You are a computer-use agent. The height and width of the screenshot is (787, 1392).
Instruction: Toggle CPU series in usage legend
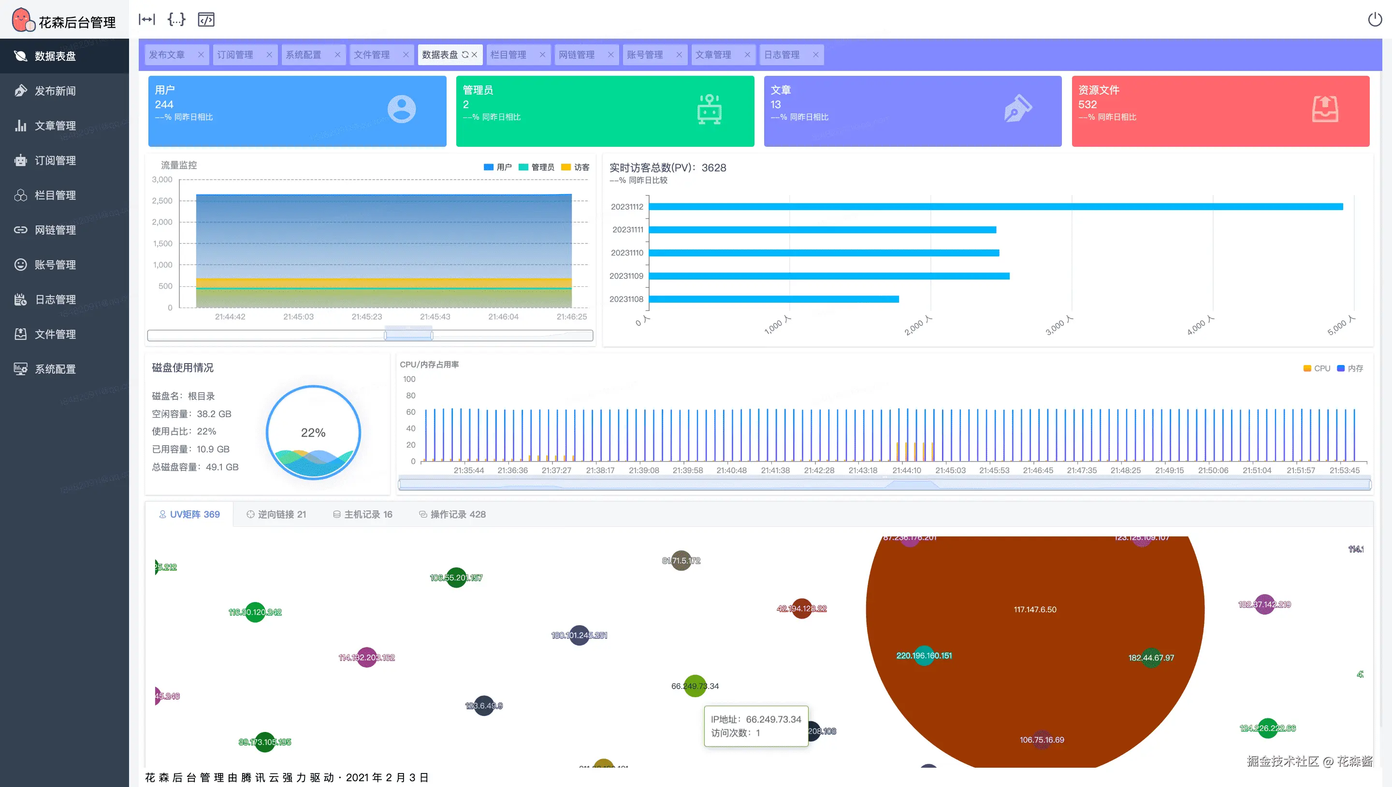coord(1316,368)
